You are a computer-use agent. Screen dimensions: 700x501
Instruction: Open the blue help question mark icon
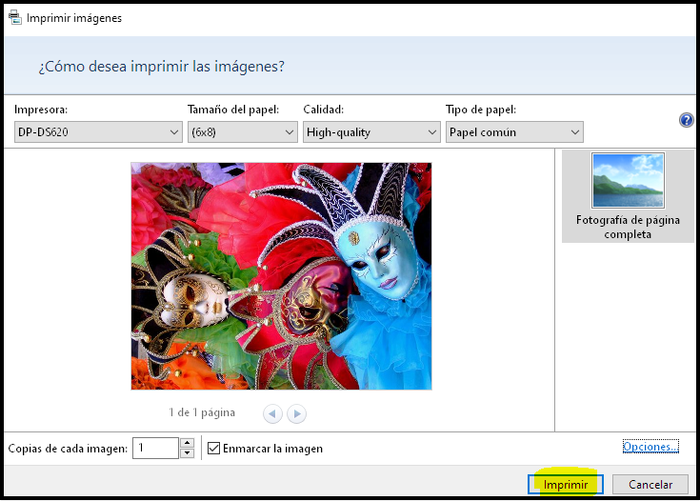(686, 120)
